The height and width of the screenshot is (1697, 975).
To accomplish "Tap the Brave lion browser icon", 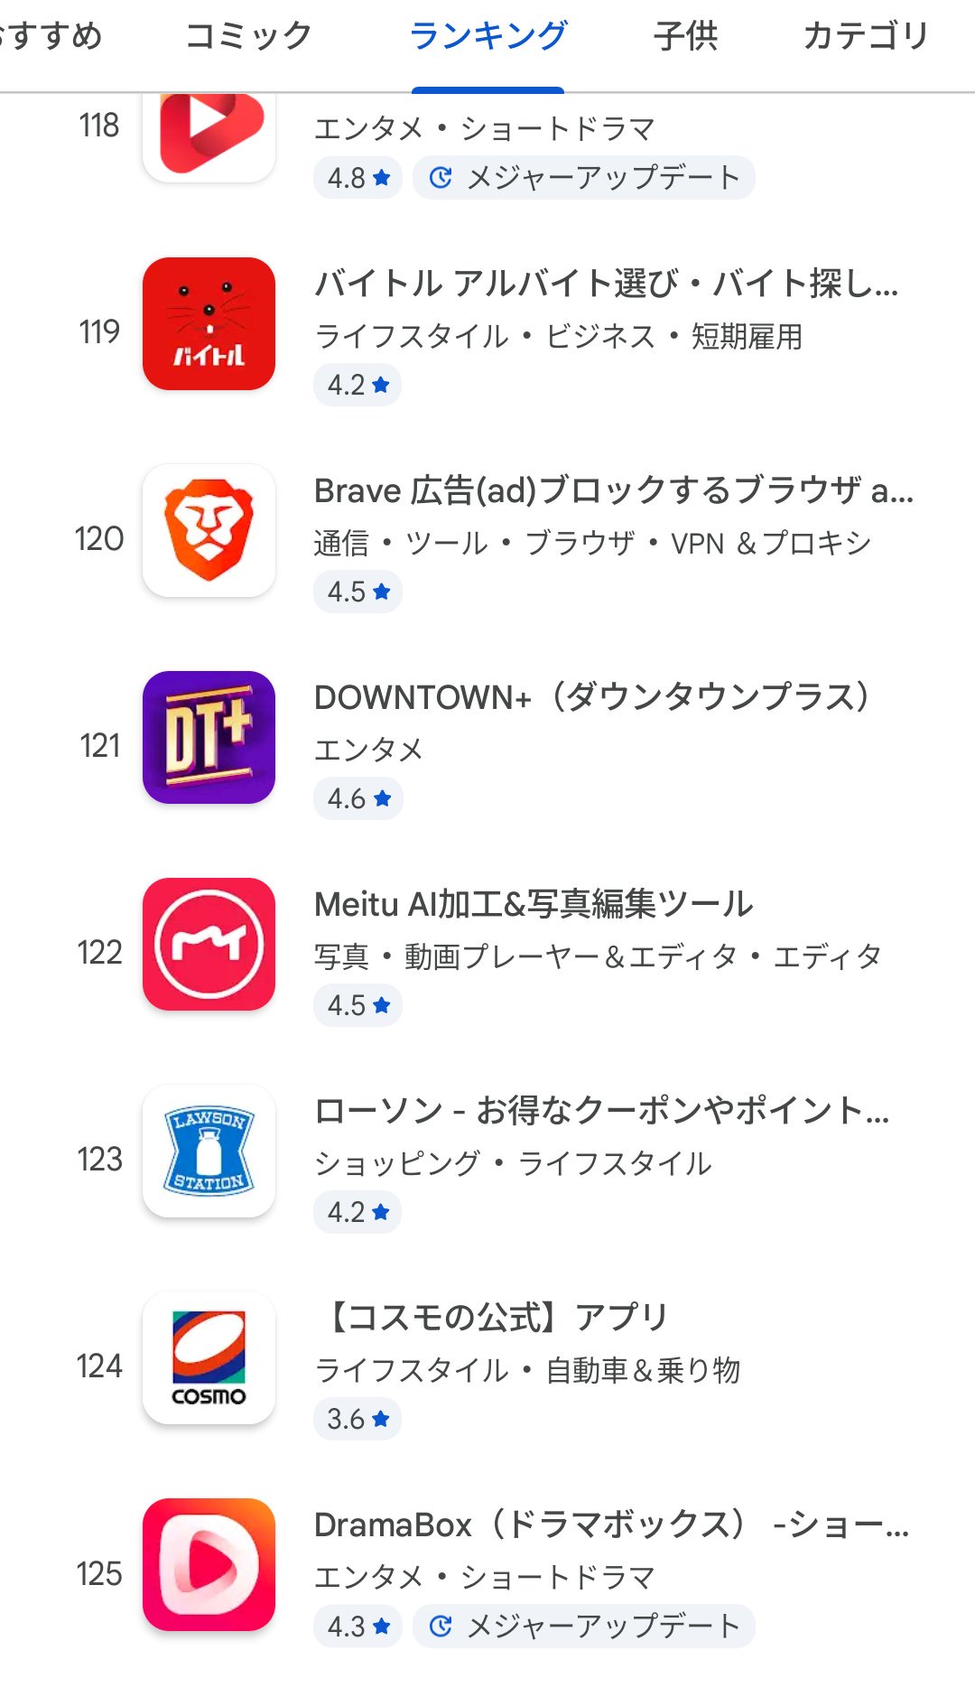I will tap(209, 530).
